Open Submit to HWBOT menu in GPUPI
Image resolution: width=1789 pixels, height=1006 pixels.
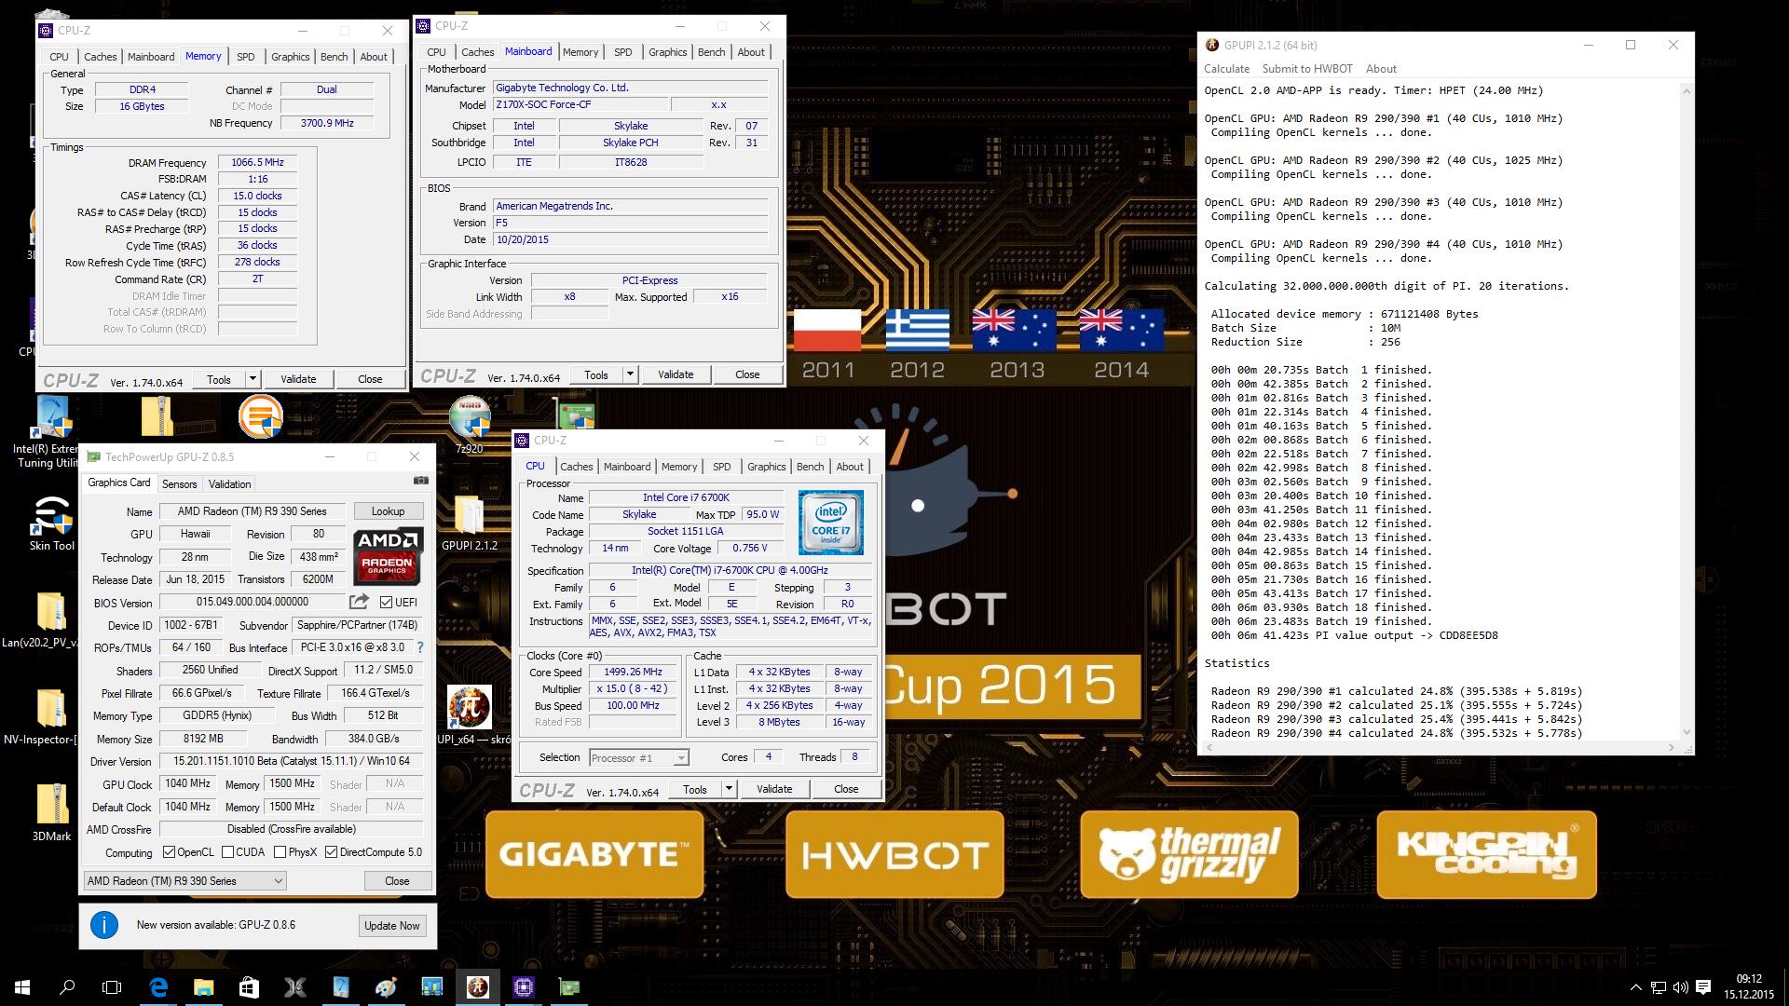1306,69
